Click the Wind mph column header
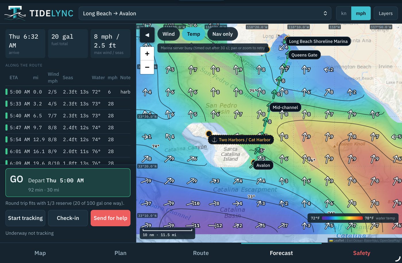Screen dimensions: 402x263 coord(53,78)
